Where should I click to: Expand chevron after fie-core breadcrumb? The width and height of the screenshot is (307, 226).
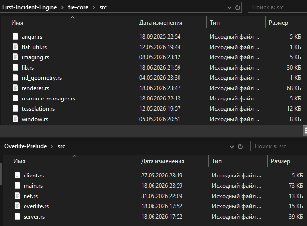[94, 8]
